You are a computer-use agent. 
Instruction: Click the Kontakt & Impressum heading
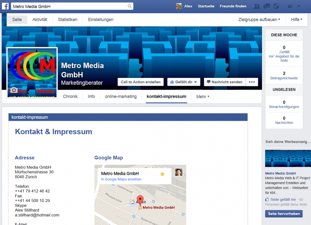(x=54, y=132)
